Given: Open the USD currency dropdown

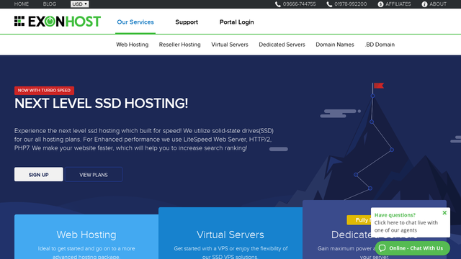Looking at the screenshot, I should (79, 4).
